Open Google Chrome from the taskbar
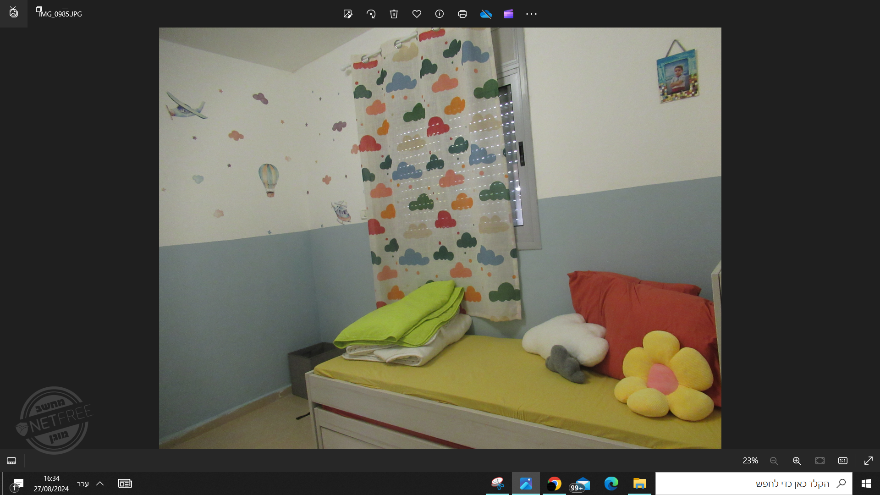880x495 pixels. pyautogui.click(x=554, y=484)
